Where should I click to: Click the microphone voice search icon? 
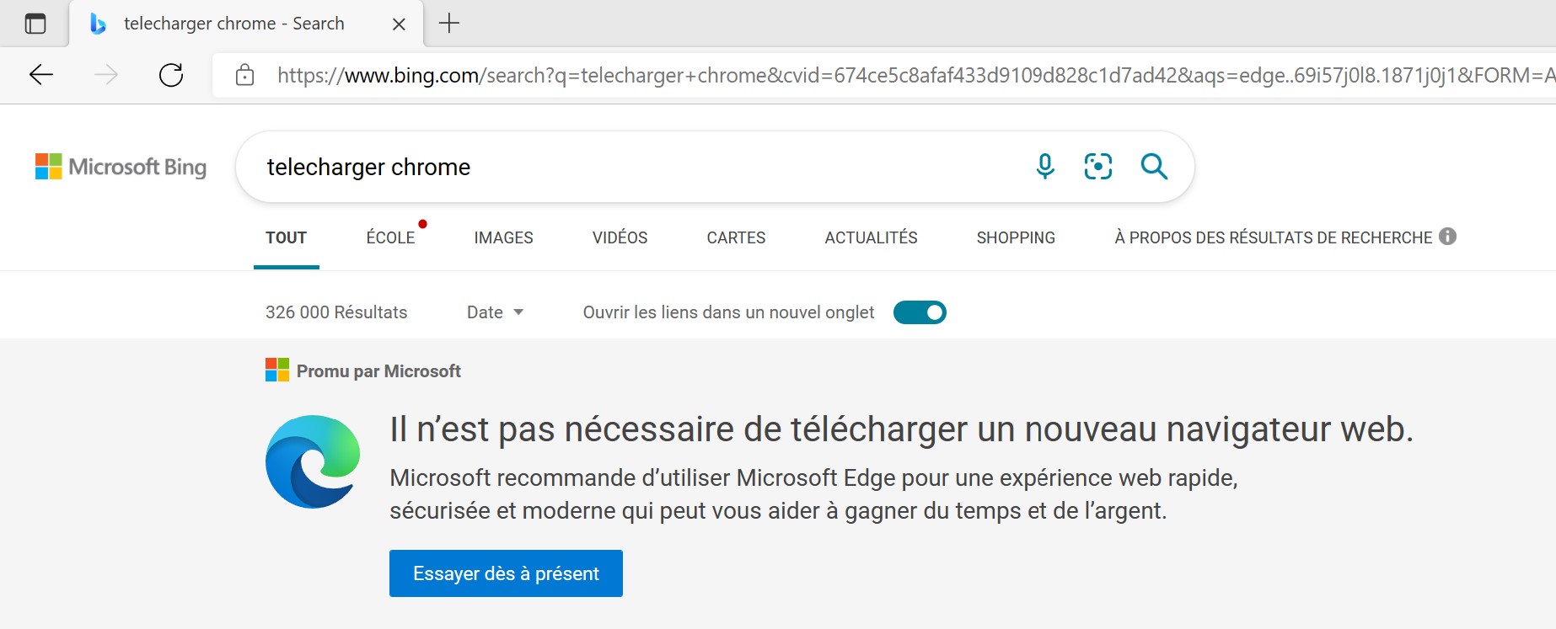1044,167
